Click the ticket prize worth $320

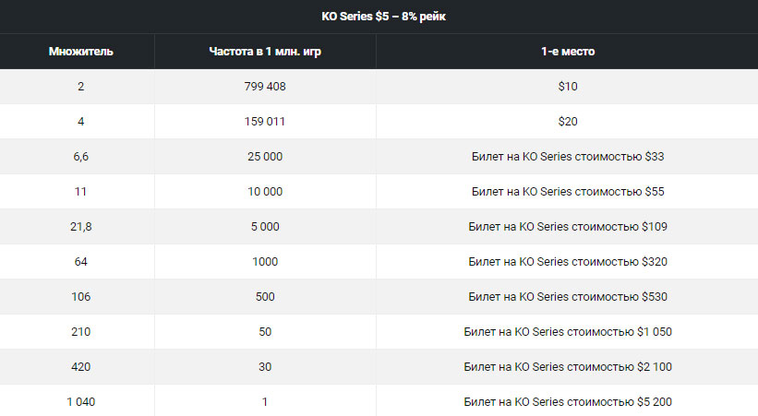click(567, 262)
